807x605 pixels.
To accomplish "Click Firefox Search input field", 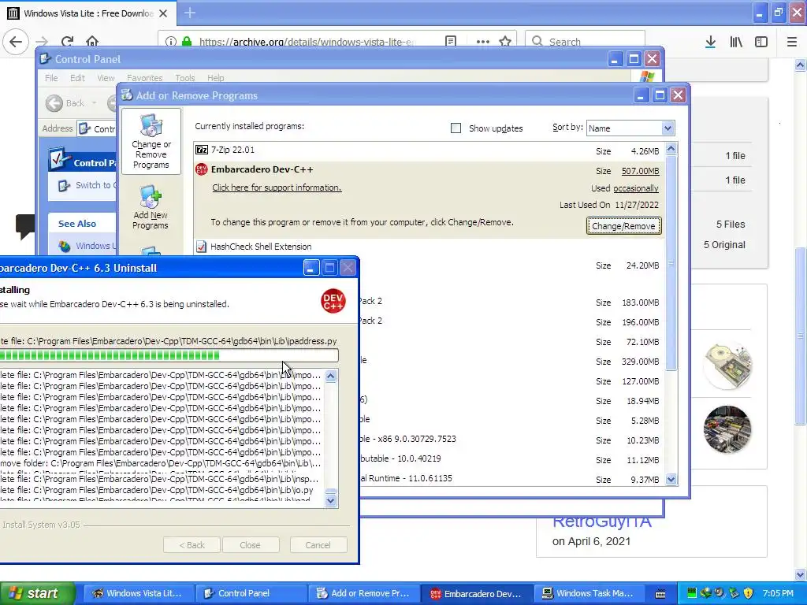I will (x=585, y=42).
